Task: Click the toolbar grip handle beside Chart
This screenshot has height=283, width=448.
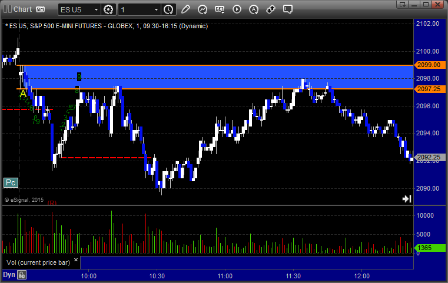Action: [8, 9]
